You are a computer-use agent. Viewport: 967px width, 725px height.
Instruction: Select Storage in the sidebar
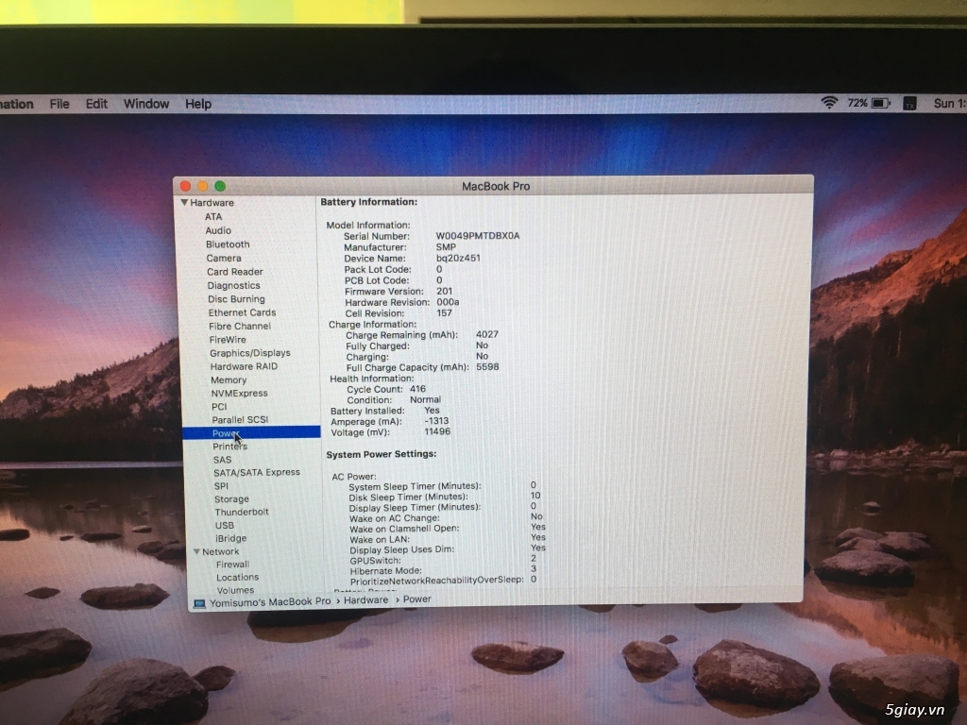coord(231,498)
